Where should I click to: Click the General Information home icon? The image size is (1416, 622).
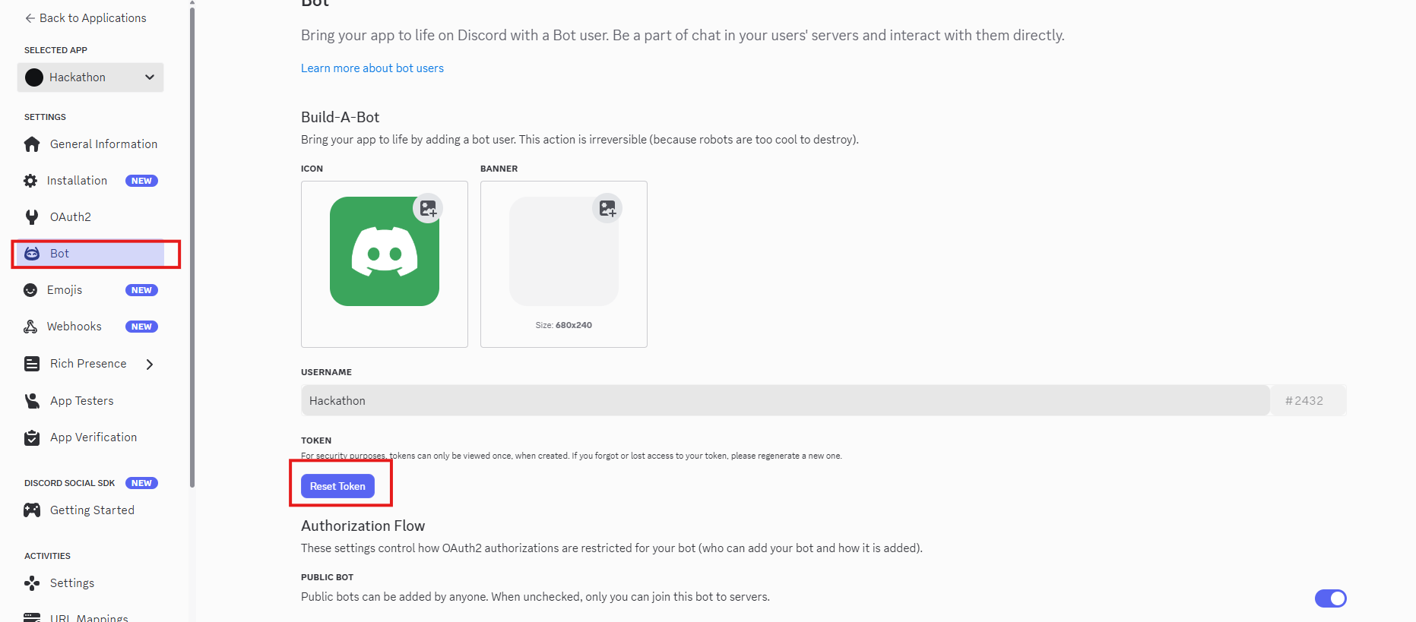32,144
